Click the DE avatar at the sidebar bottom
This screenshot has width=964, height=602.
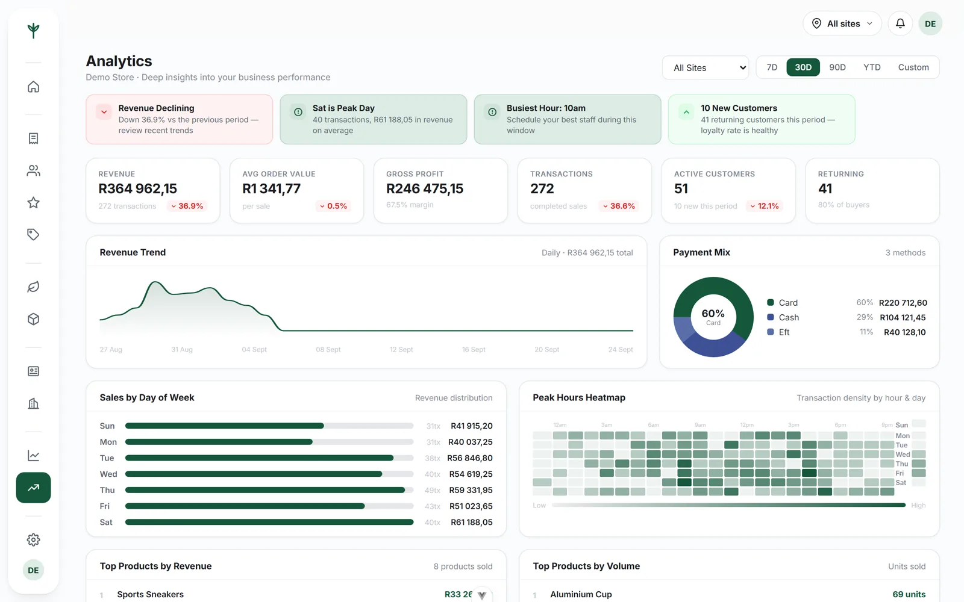tap(34, 570)
